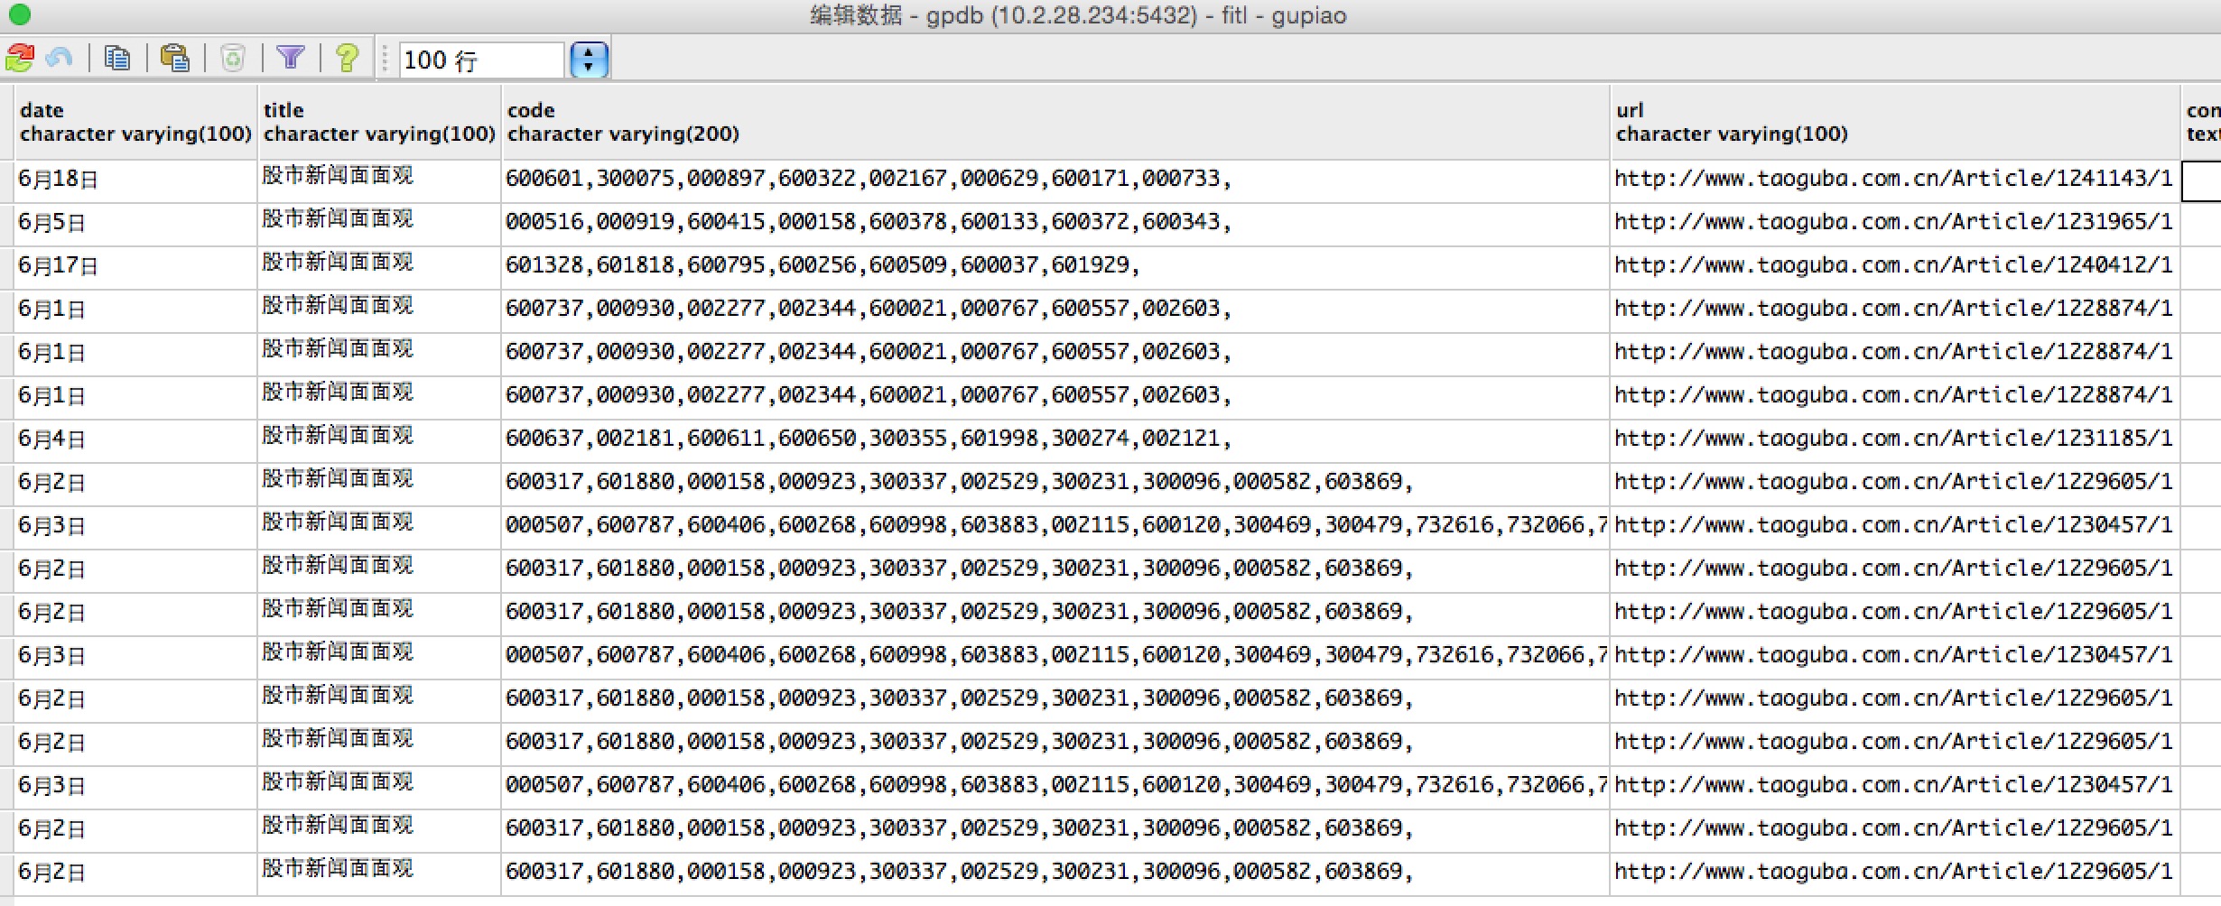
Task: Click the '100 行' row limit field
Action: (482, 60)
